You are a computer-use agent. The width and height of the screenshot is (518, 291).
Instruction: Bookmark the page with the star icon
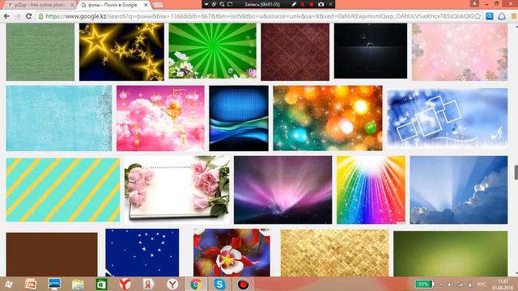pyautogui.click(x=478, y=16)
